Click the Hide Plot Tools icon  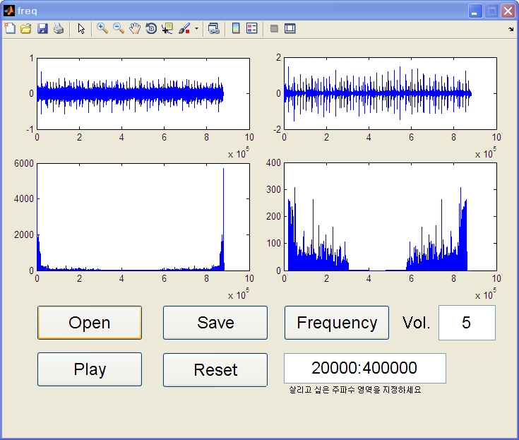click(274, 28)
